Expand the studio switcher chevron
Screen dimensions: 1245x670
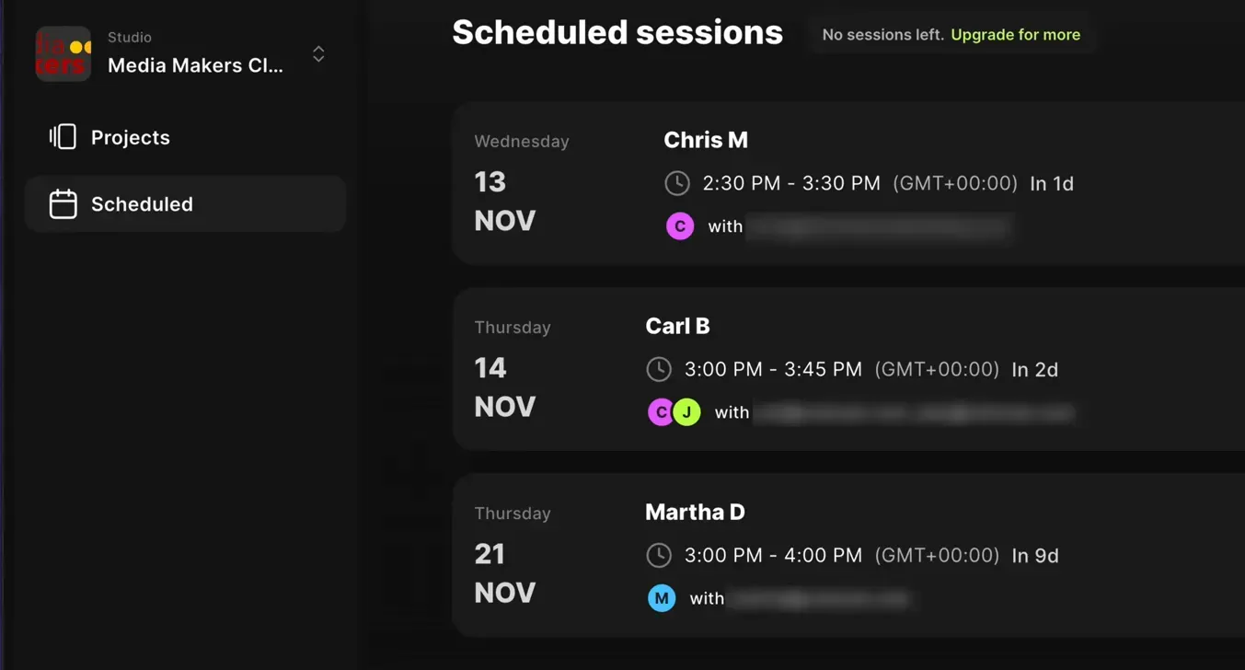[317, 54]
